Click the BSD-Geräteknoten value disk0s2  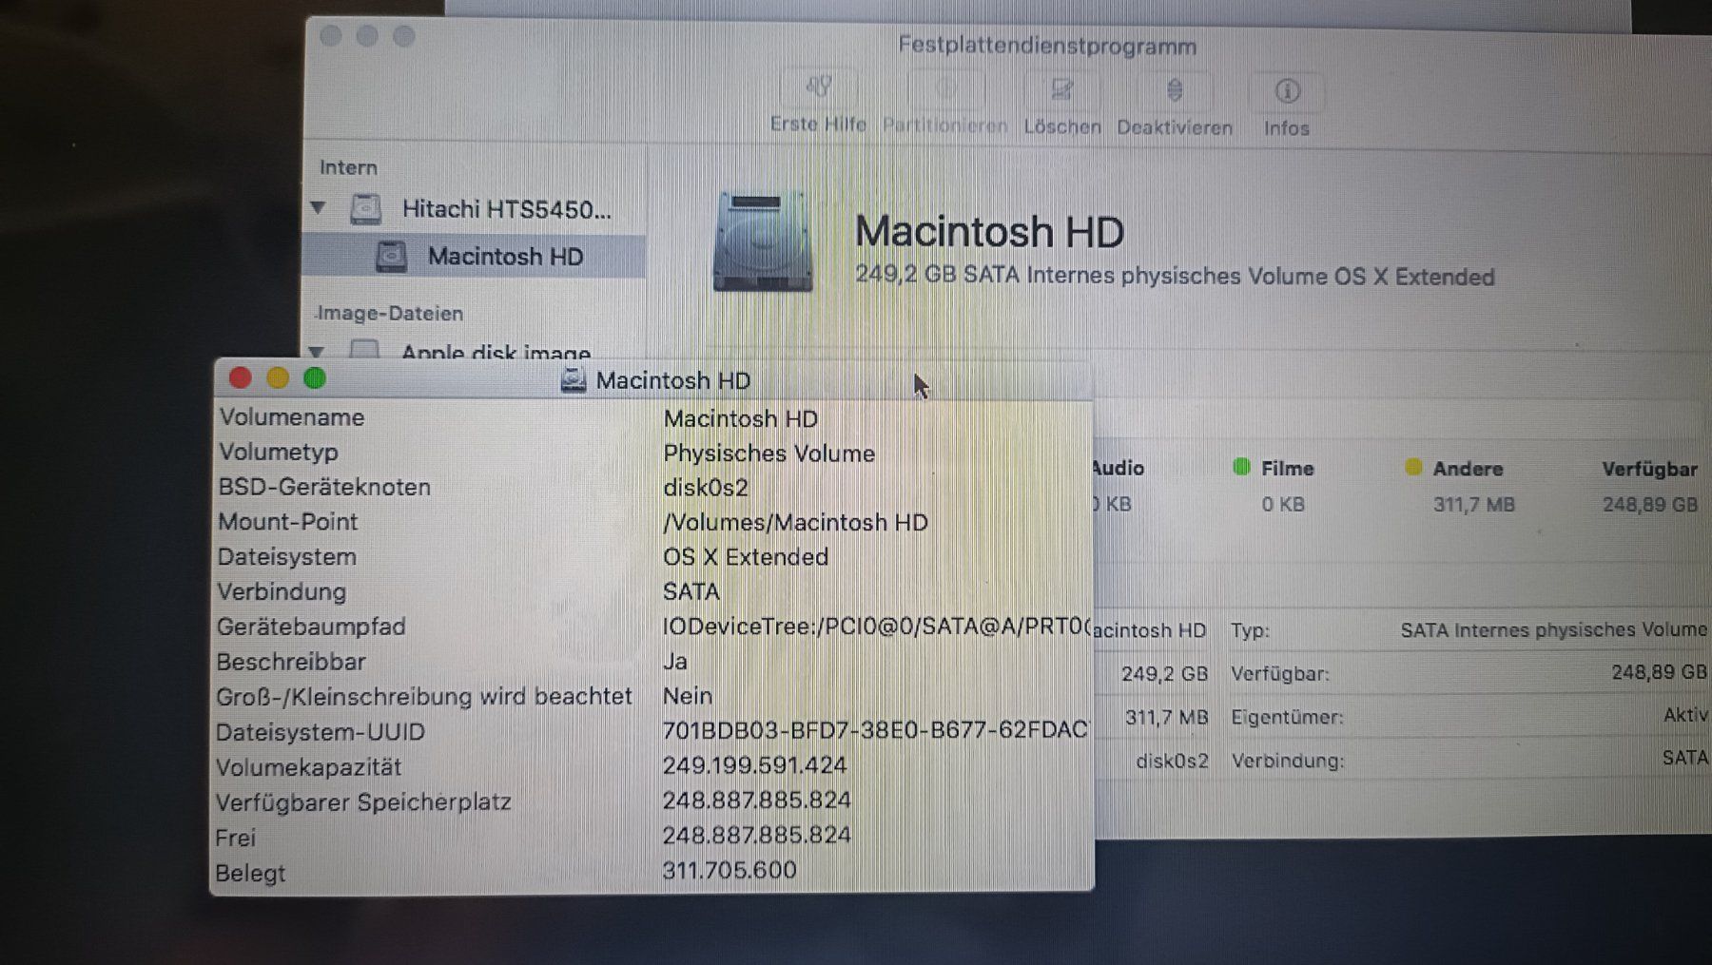pos(706,488)
